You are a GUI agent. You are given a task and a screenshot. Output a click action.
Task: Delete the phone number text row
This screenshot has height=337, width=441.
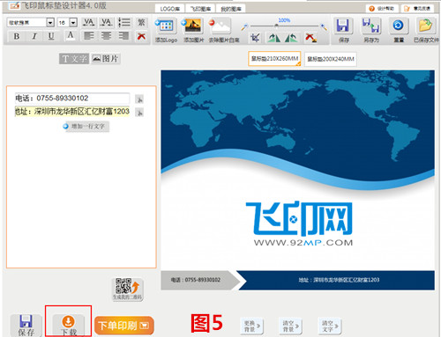point(139,99)
